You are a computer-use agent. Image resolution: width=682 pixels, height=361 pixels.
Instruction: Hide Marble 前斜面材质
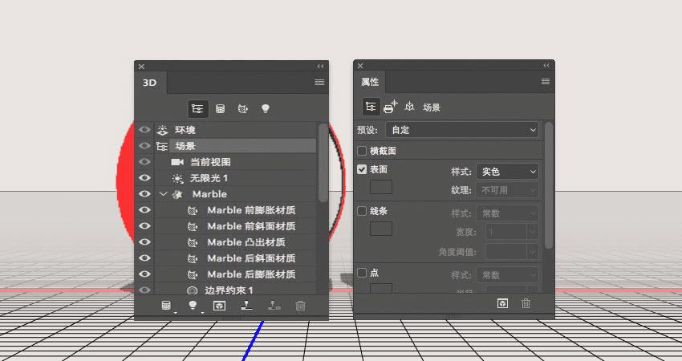tap(144, 226)
